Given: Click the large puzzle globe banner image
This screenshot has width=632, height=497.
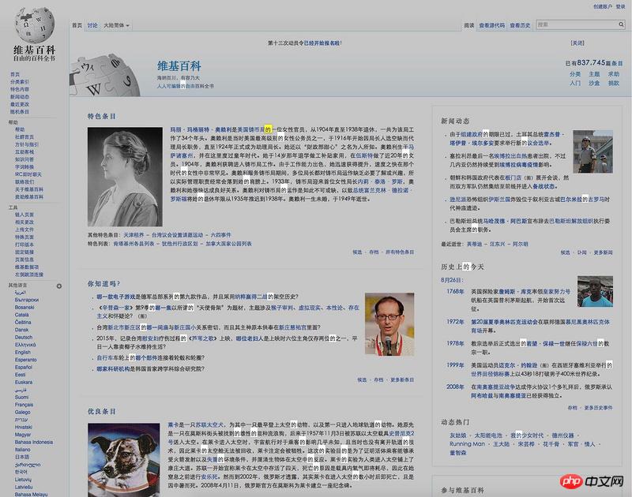Looking at the screenshot, I should [106, 75].
